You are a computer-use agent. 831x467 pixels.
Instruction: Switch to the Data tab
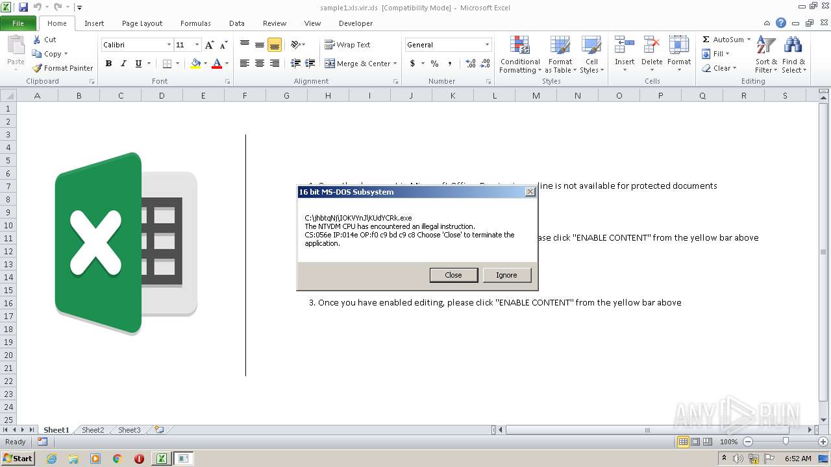pyautogui.click(x=237, y=23)
